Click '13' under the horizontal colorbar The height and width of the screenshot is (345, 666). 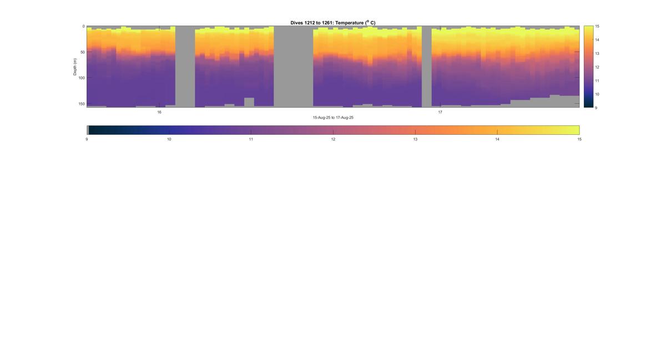click(x=415, y=139)
